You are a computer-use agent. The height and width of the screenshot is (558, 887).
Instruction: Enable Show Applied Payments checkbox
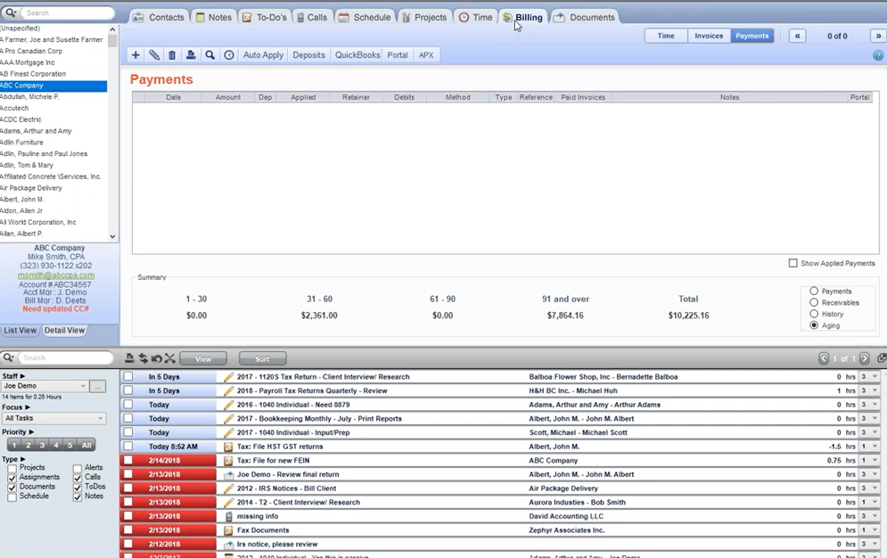pyautogui.click(x=793, y=263)
